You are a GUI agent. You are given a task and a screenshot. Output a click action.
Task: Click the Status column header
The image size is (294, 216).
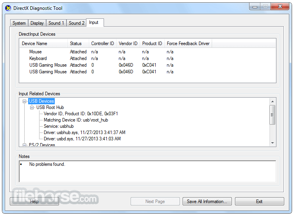point(78,44)
